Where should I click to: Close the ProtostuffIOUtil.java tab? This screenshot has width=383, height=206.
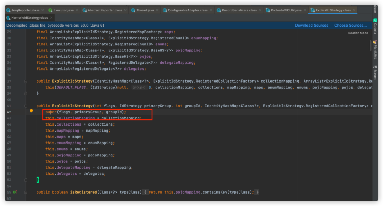pyautogui.click(x=305, y=10)
